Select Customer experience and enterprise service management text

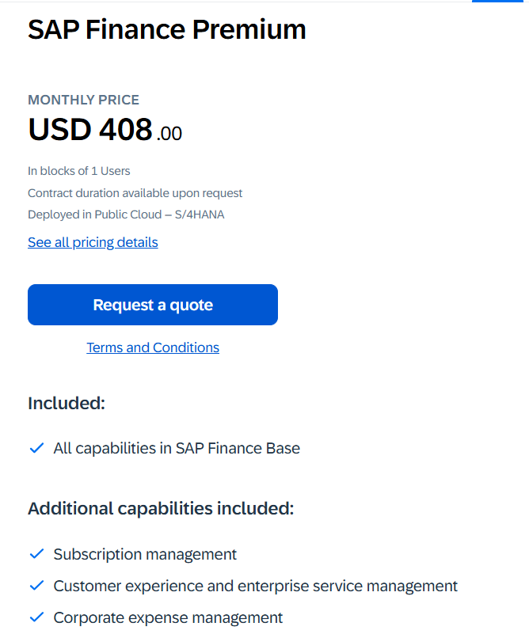[x=255, y=586]
